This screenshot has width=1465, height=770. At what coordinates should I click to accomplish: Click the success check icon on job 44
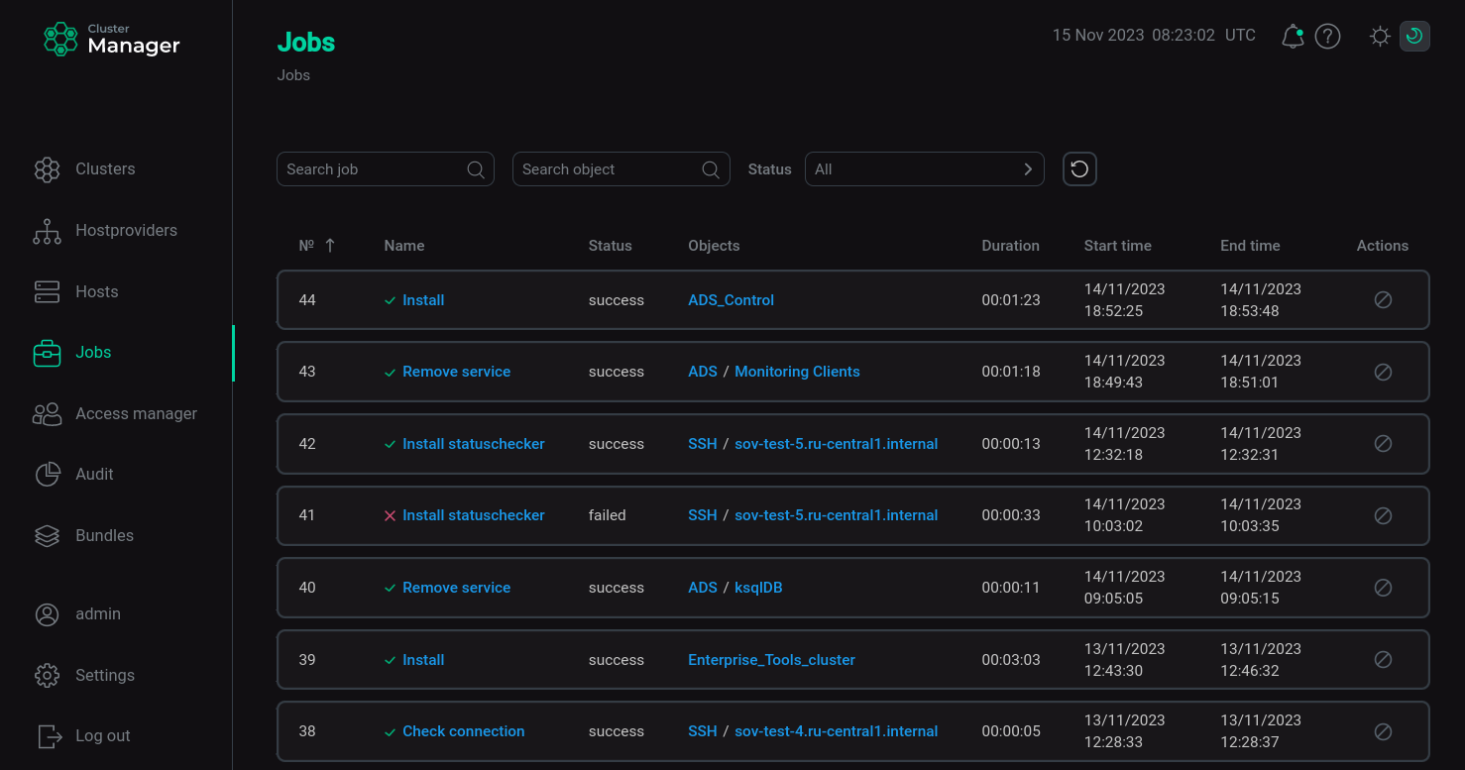click(x=390, y=300)
